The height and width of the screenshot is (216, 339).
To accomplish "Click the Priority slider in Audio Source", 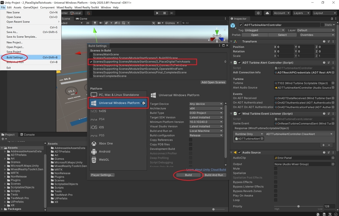I will pos(298,206).
